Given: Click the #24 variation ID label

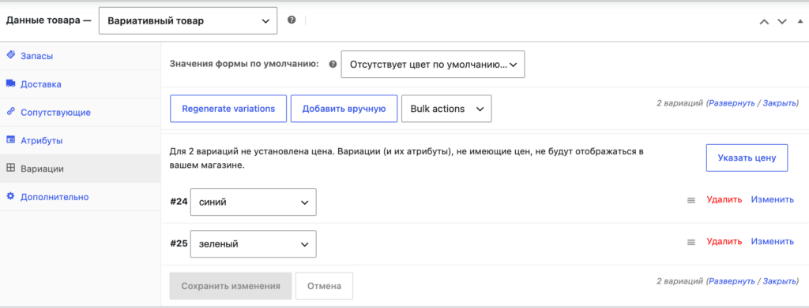Looking at the screenshot, I should [179, 202].
